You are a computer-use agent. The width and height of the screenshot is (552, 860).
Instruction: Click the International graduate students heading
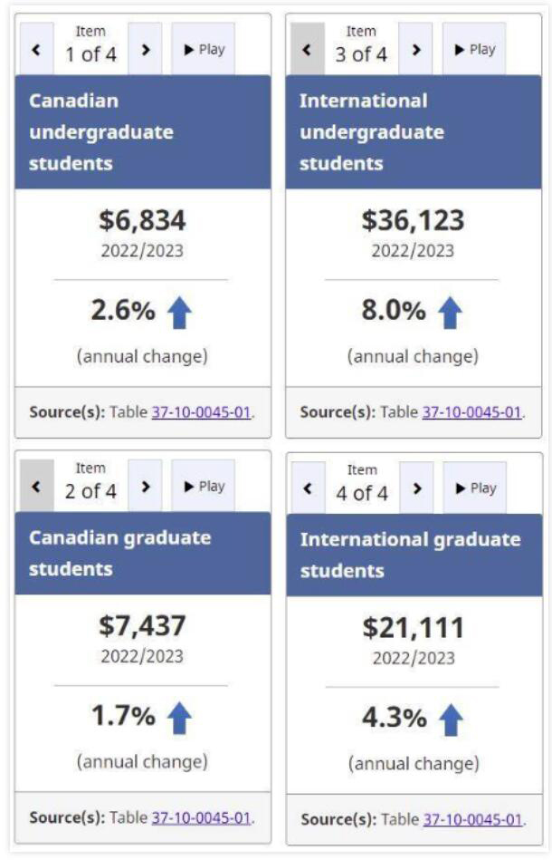click(x=410, y=555)
